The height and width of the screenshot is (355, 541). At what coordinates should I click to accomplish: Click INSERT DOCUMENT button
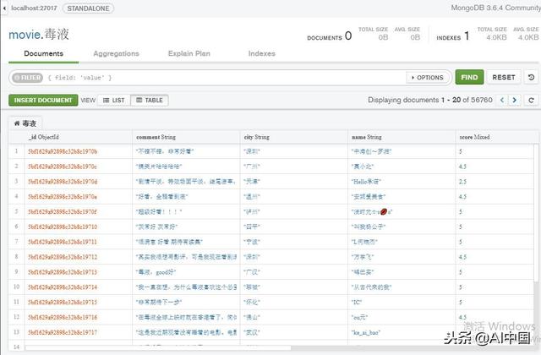(43, 100)
